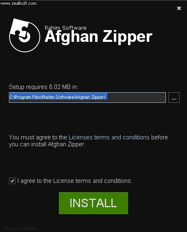Click the checkmark beside 'I agree'
This screenshot has width=187, height=232.
pos(12,181)
